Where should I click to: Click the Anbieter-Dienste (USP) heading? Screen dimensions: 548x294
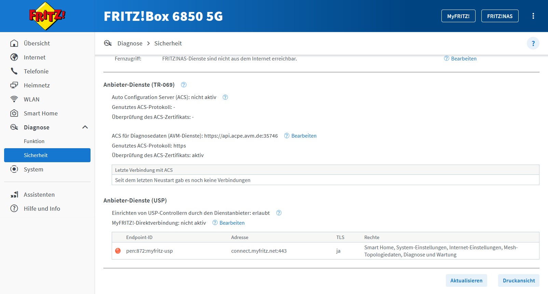tap(135, 200)
